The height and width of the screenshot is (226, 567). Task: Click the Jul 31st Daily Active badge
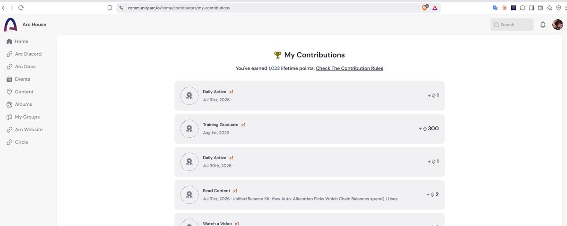189,95
